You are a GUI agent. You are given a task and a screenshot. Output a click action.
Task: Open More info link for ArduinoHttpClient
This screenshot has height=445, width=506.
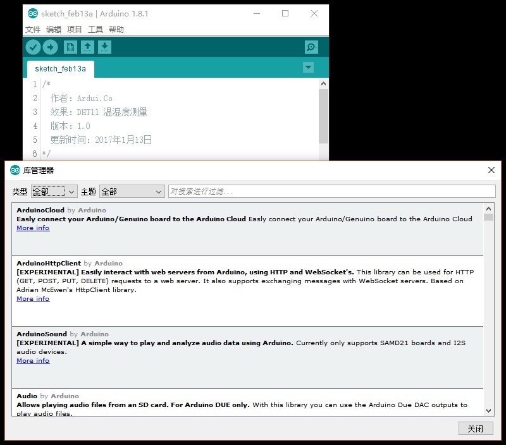click(x=33, y=299)
